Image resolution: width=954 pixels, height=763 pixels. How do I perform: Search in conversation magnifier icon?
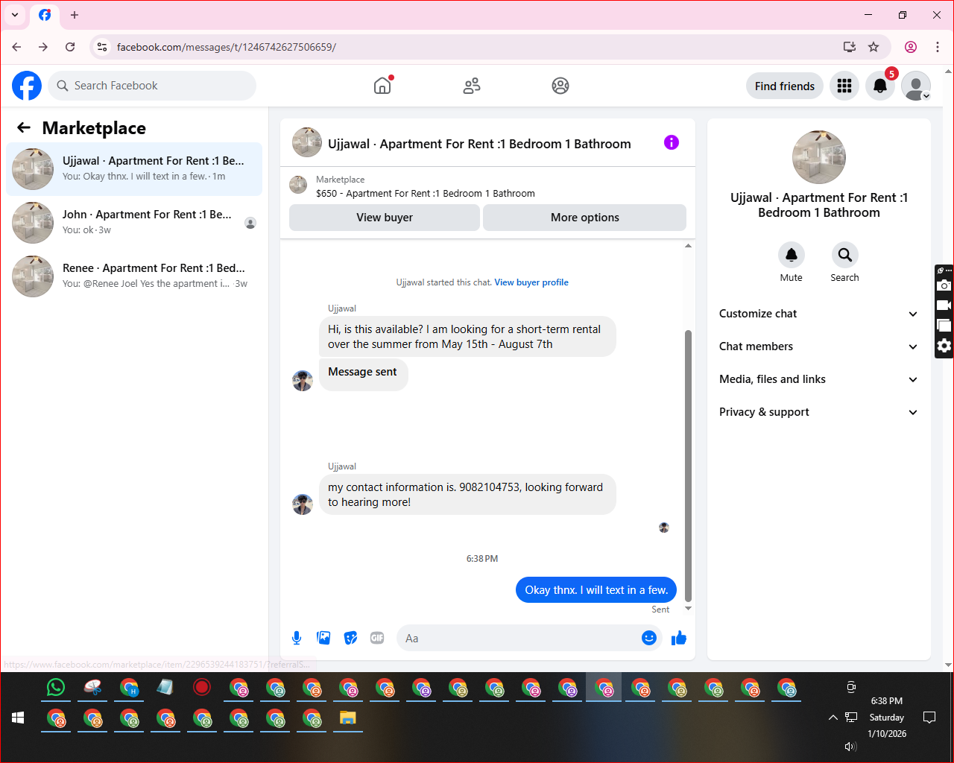point(845,255)
